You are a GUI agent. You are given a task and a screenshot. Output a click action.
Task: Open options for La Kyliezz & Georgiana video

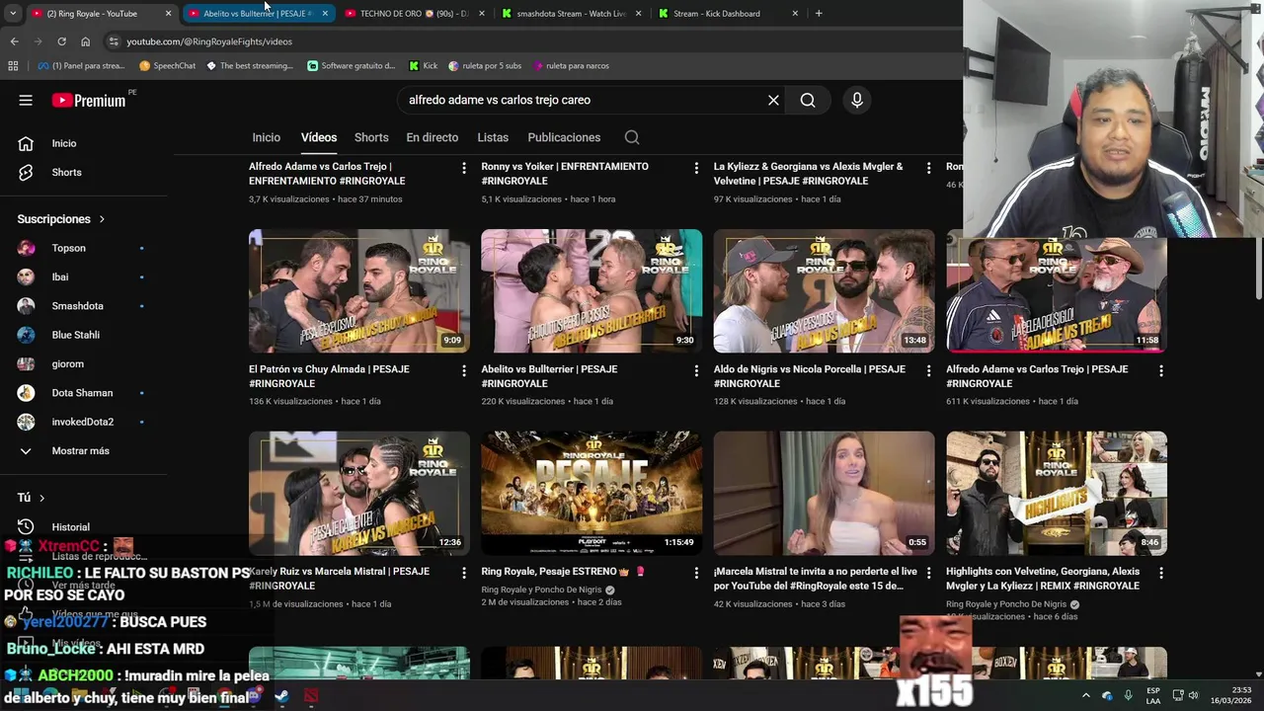click(928, 168)
